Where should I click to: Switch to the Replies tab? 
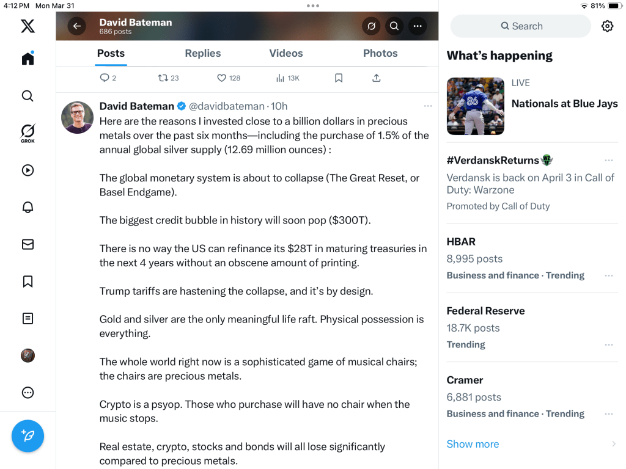click(x=203, y=53)
